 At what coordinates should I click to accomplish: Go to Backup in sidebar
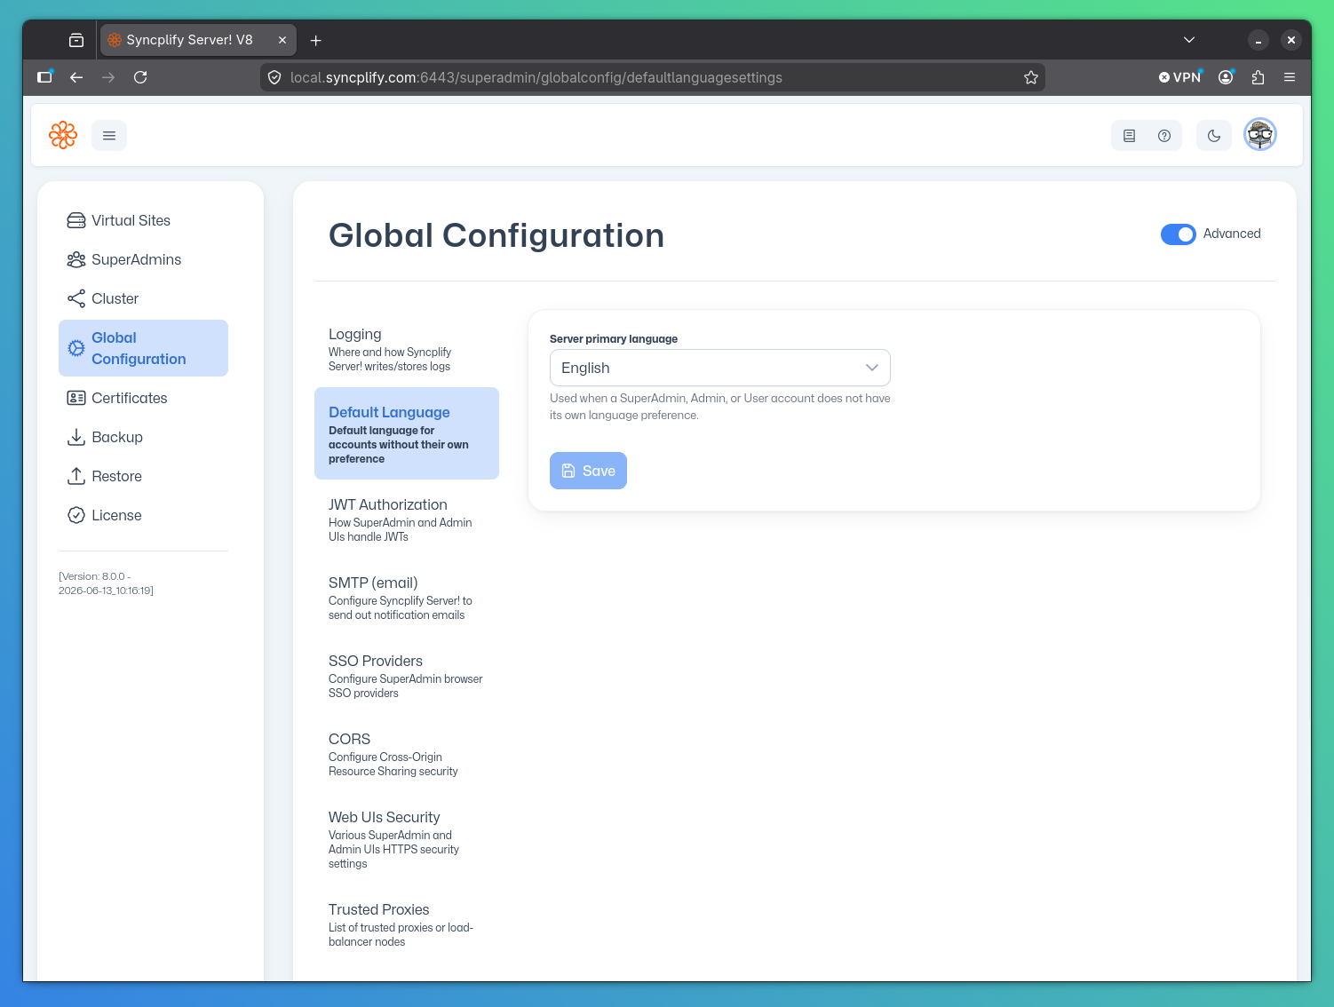[143, 437]
